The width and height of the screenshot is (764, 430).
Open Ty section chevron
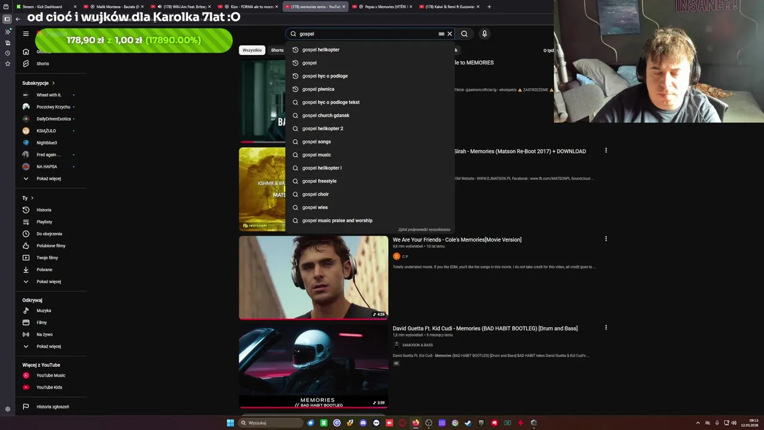tap(32, 198)
